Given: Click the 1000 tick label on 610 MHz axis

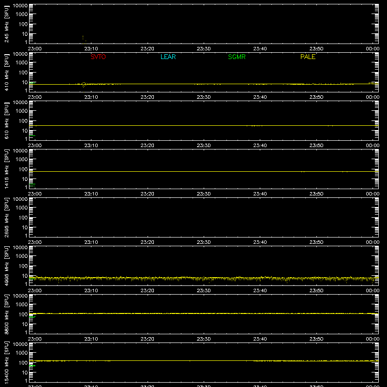Looking at the screenshot, I should [22, 111].
